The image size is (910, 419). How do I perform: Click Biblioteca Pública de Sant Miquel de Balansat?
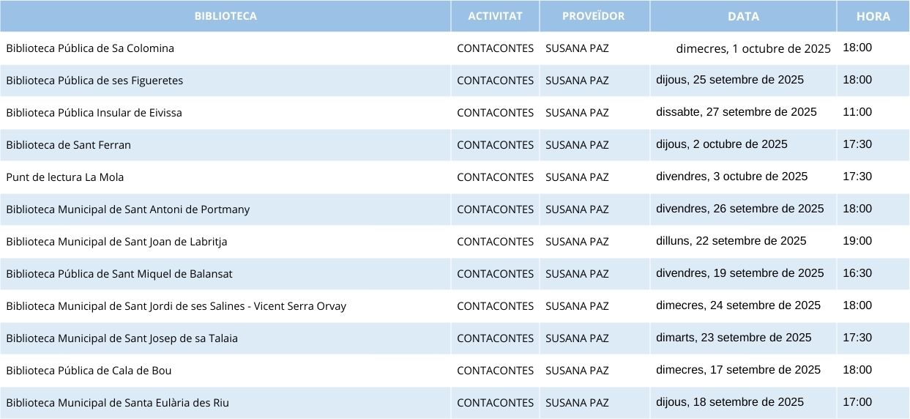[119, 274]
